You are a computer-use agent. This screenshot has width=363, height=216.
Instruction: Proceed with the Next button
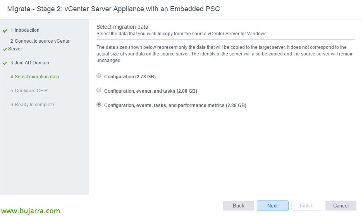[272, 206]
